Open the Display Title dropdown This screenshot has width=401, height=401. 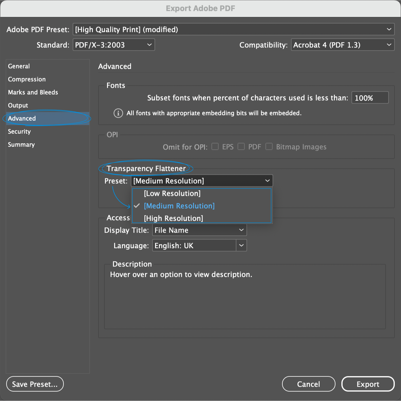click(199, 230)
